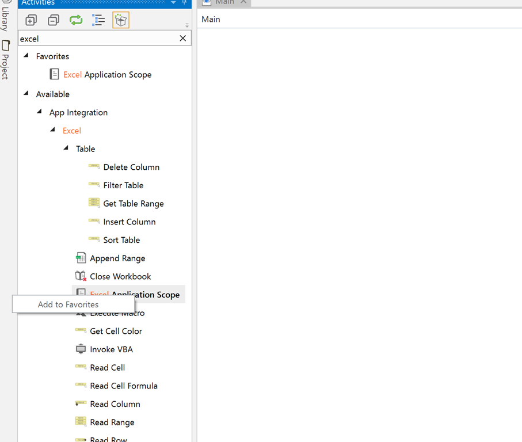522x442 pixels.
Task: Click the Main breadcrumb label in designer
Action: pyautogui.click(x=211, y=20)
